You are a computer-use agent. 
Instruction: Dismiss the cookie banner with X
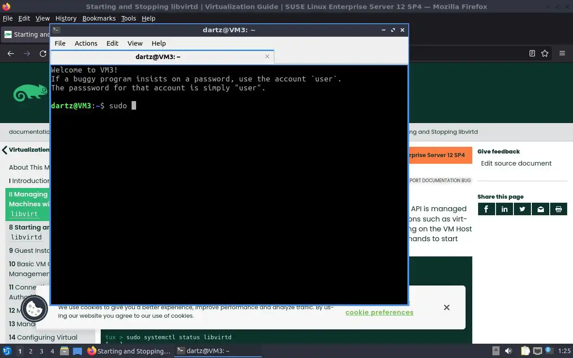coord(446,307)
